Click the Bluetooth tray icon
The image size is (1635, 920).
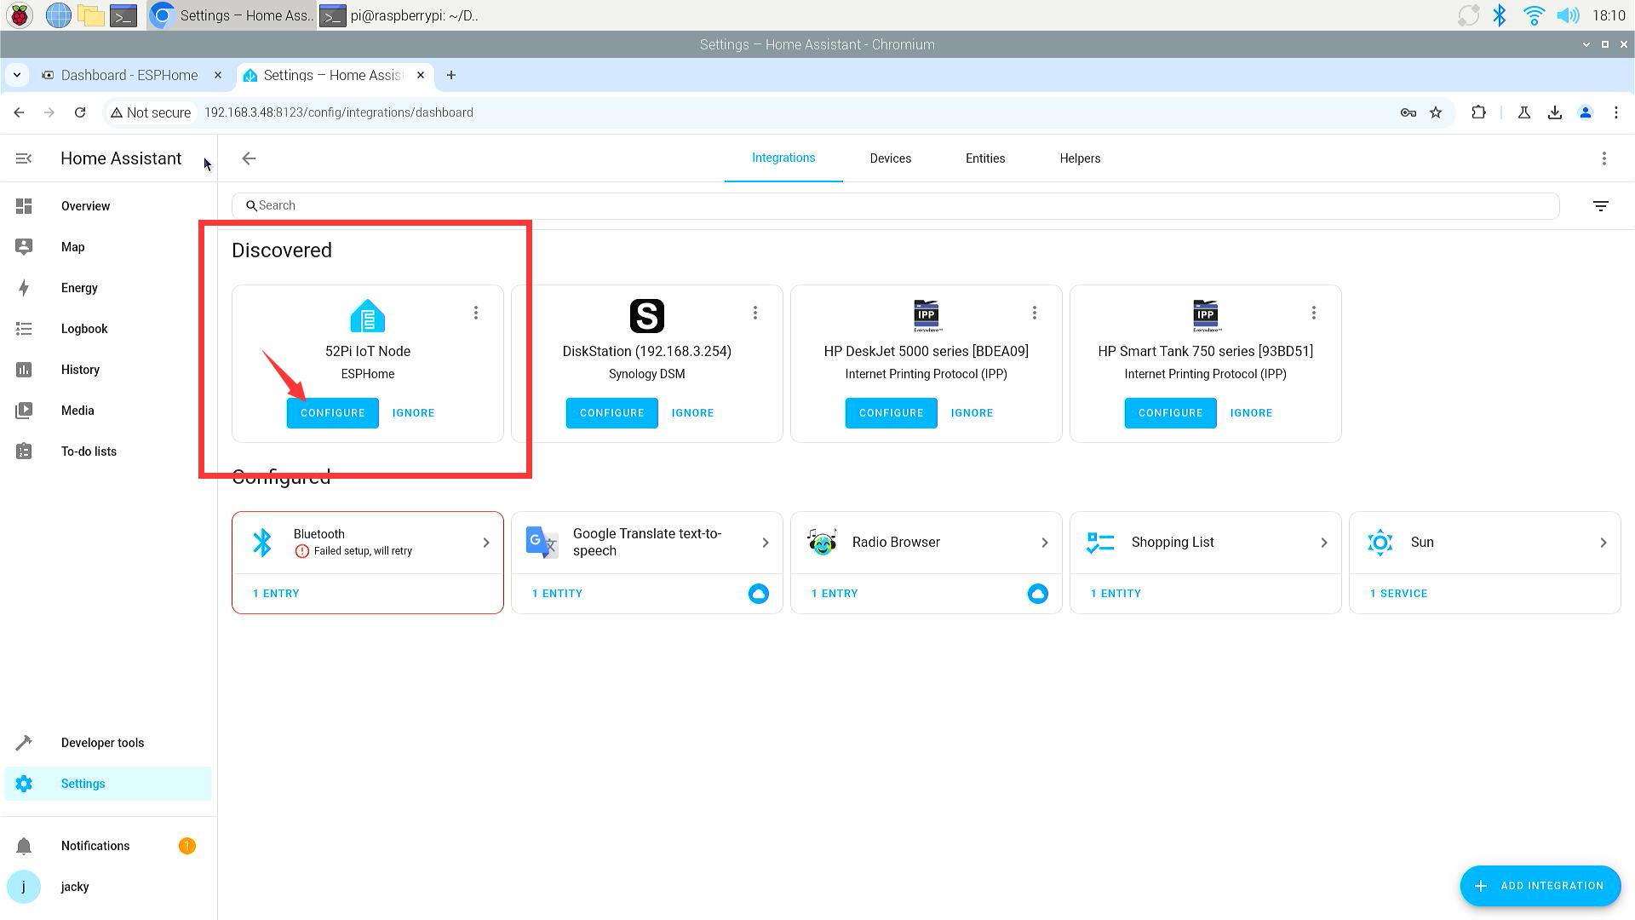tap(1500, 15)
